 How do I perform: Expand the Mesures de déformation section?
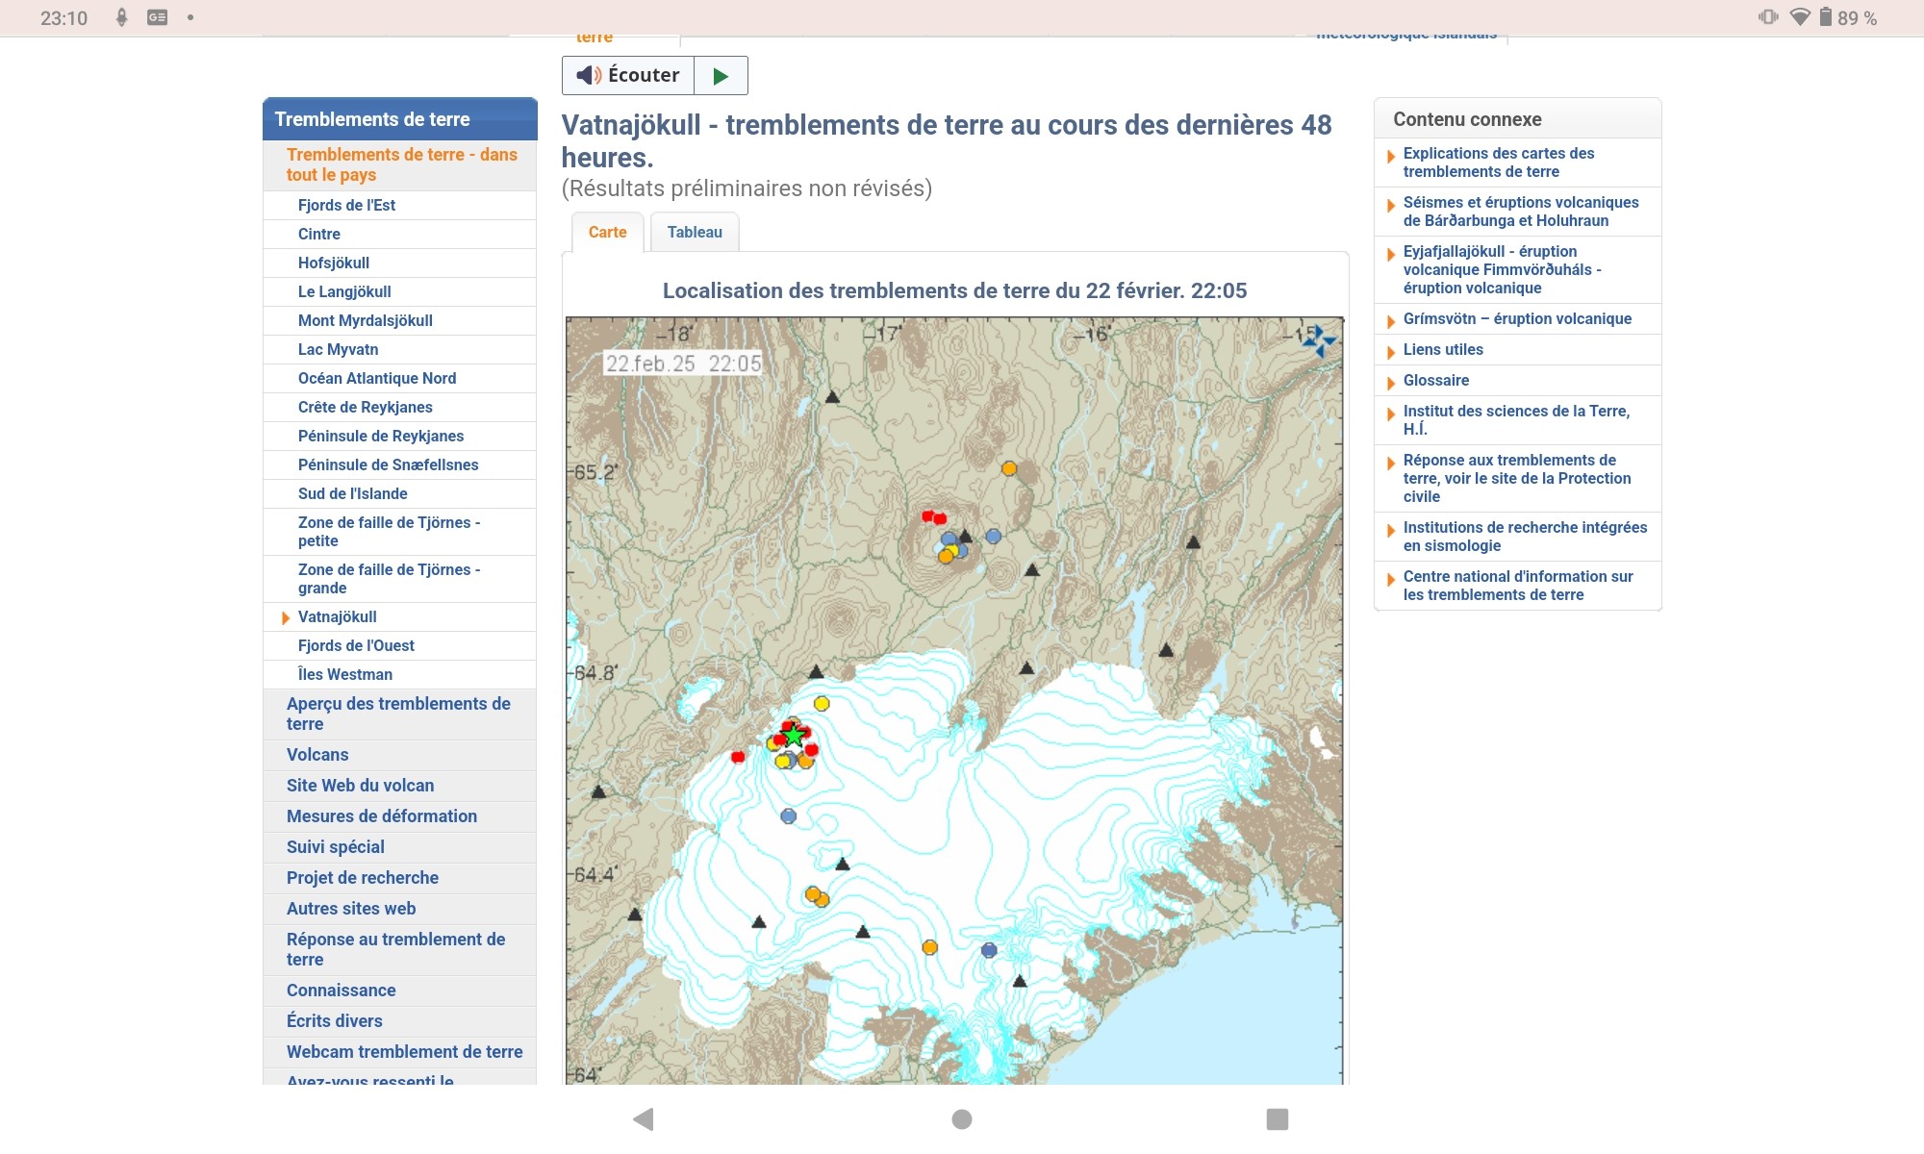[381, 816]
